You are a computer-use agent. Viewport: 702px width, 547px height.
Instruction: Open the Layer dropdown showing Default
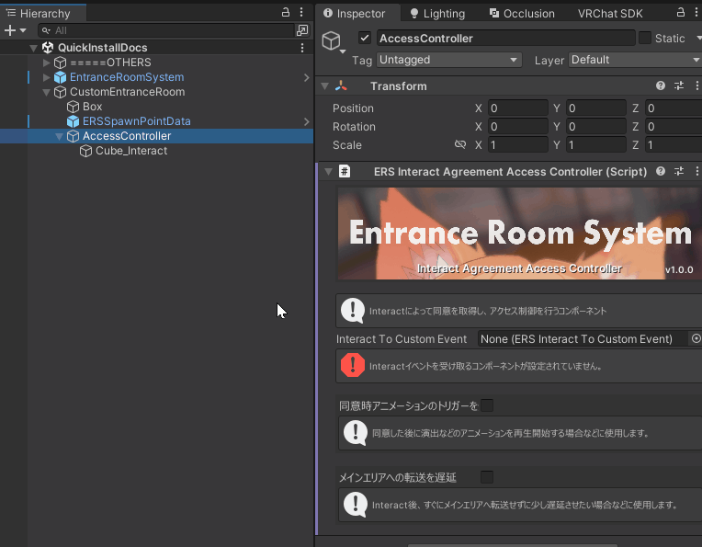634,60
